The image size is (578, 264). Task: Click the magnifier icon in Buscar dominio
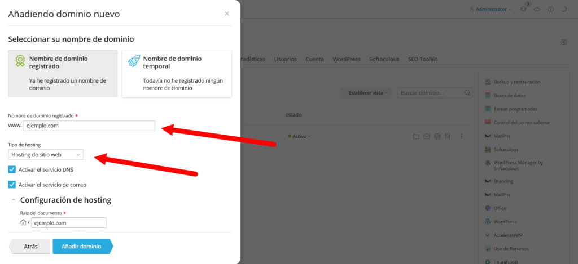(x=467, y=93)
